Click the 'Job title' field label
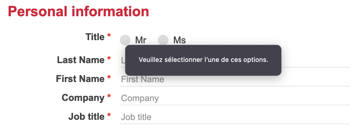Viewport: 357px width, 128px height. point(86,116)
